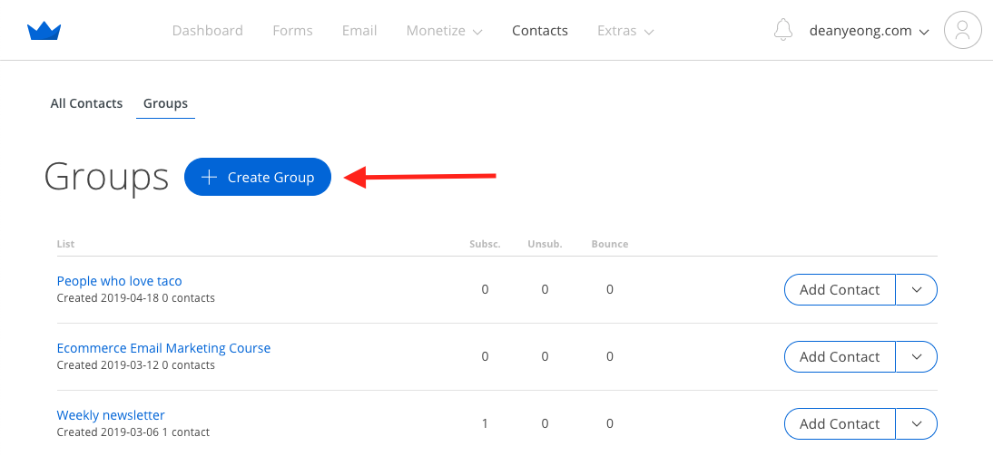993x456 pixels.
Task: Open the Weekly newsletter group
Action: point(111,415)
